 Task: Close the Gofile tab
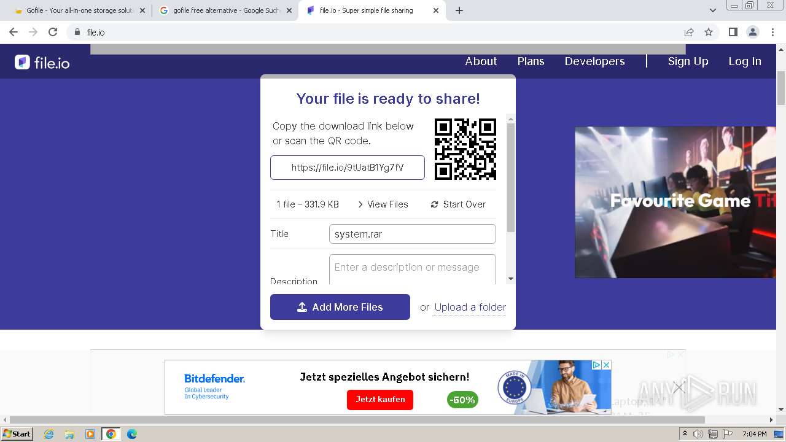point(142,10)
